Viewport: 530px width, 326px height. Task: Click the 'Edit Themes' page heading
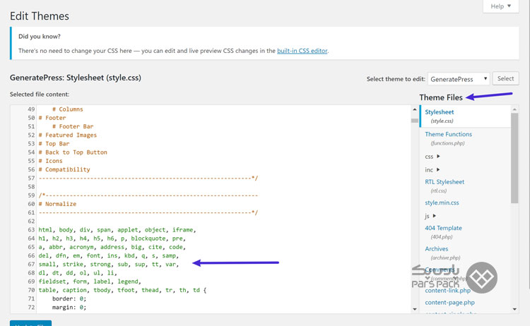(x=39, y=16)
